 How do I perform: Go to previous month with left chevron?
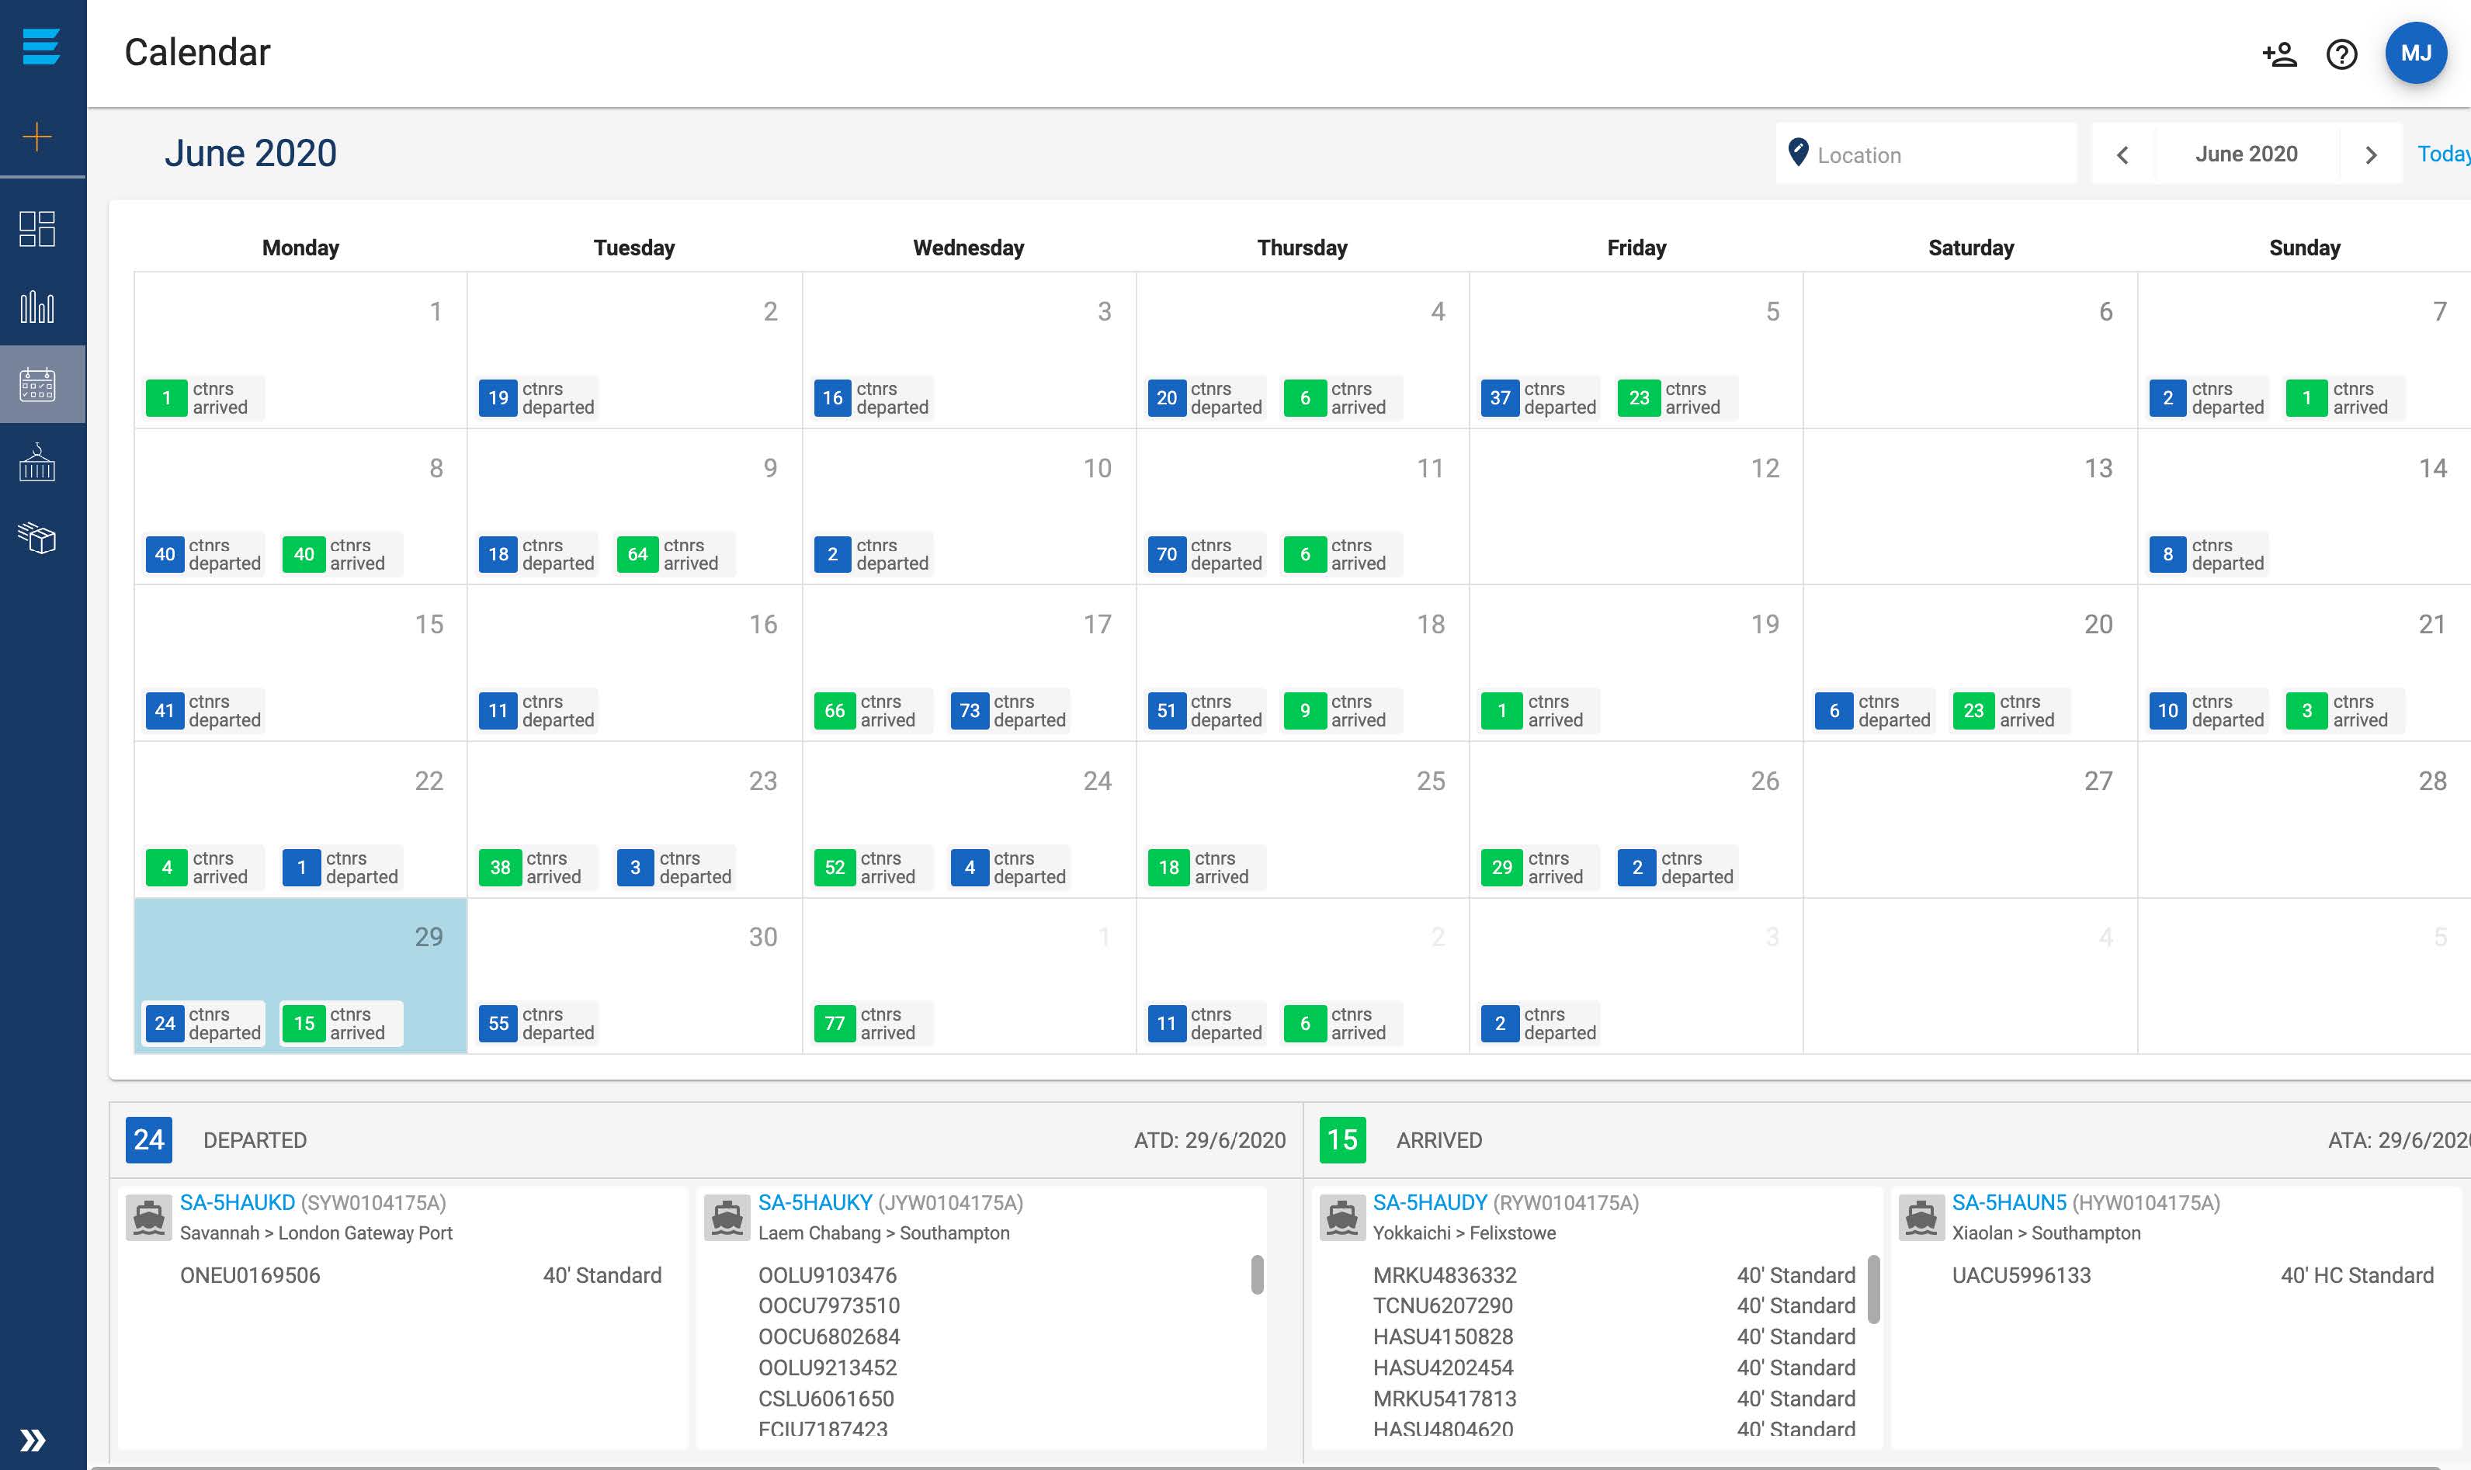point(2122,154)
